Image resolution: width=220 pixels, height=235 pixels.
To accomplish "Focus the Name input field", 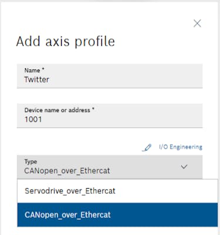I will (x=110, y=76).
